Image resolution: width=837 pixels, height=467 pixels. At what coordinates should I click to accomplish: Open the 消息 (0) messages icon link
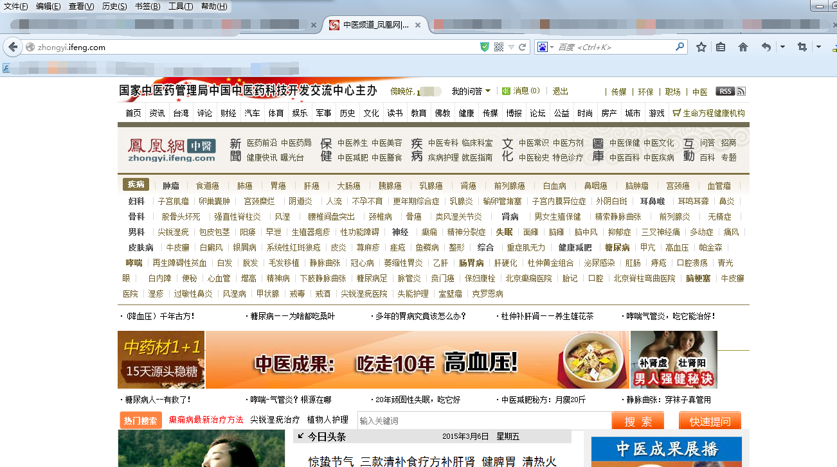tap(521, 91)
